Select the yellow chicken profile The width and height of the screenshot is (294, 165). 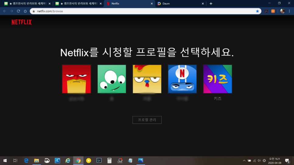pyautogui.click(x=147, y=79)
